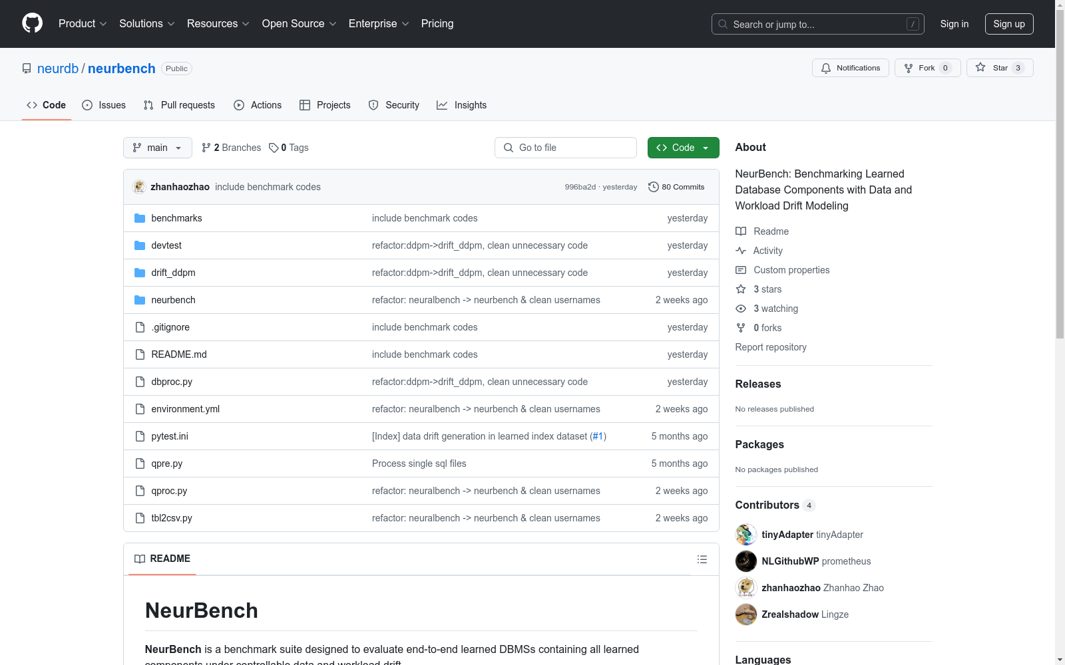Open the Custom properties link
The height and width of the screenshot is (665, 1065).
(783, 270)
